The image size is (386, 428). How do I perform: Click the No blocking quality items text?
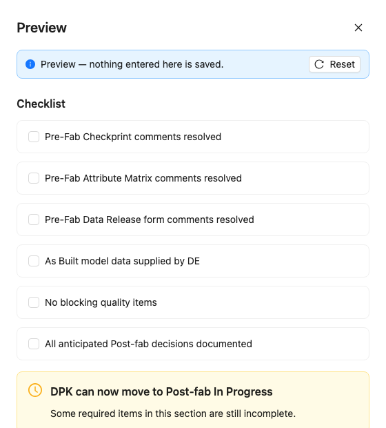tap(101, 302)
